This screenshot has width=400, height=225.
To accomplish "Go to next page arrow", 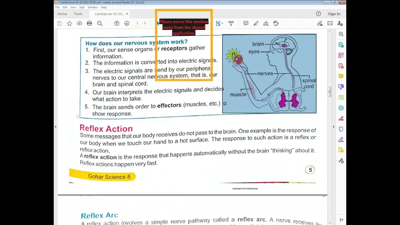I will pyautogui.click(x=127, y=23).
